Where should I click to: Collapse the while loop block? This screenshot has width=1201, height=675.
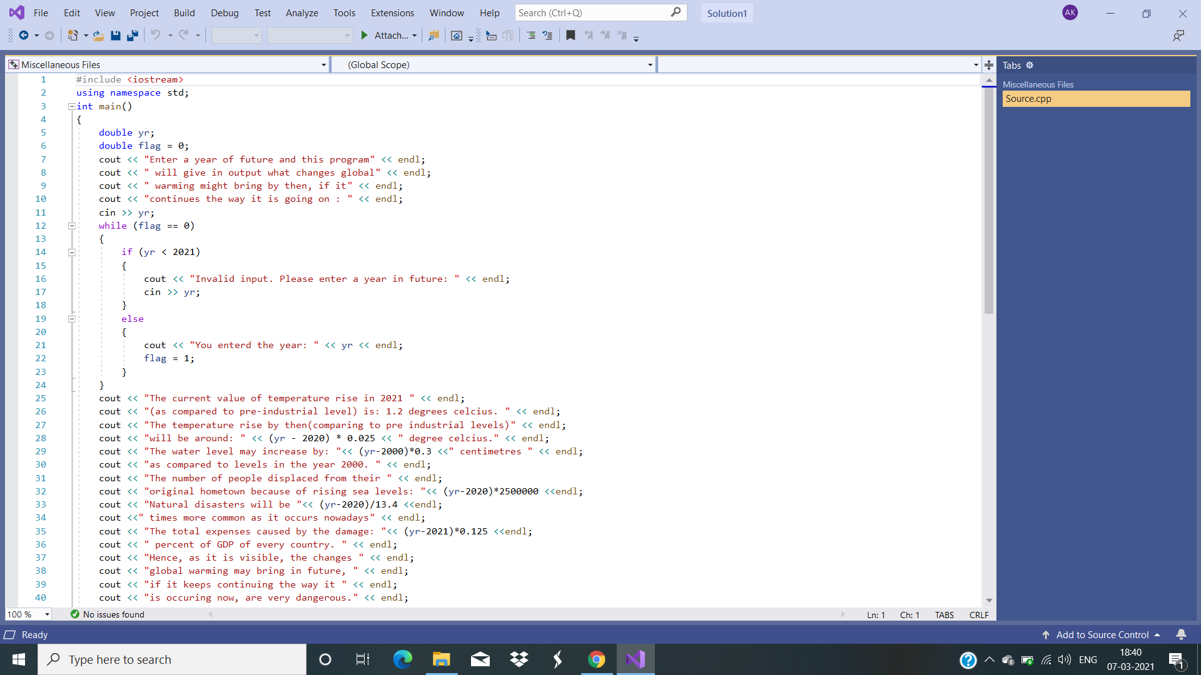click(72, 226)
